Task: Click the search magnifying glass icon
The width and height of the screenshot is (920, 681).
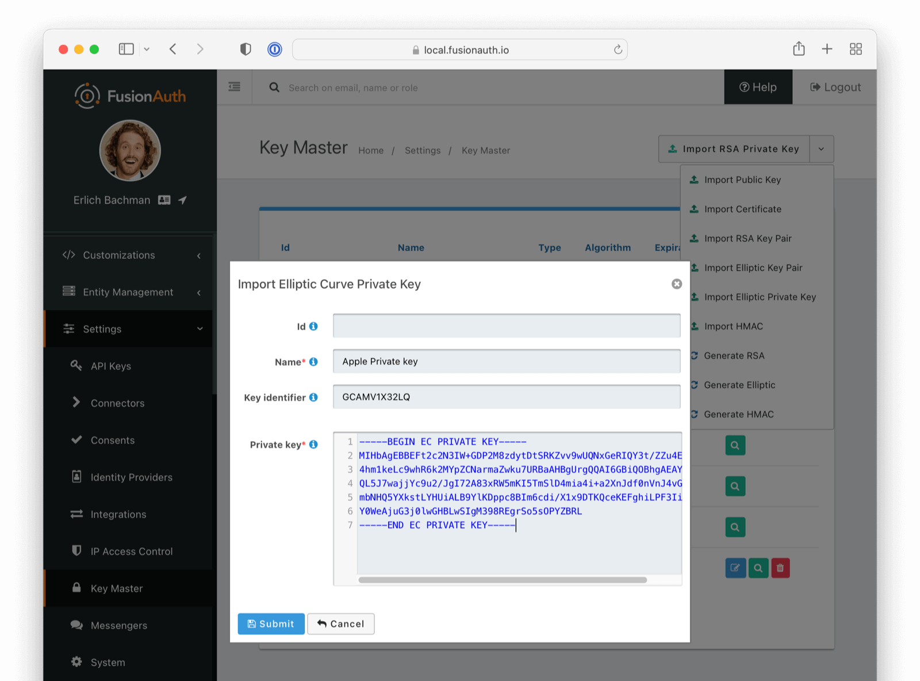Action: (x=274, y=87)
